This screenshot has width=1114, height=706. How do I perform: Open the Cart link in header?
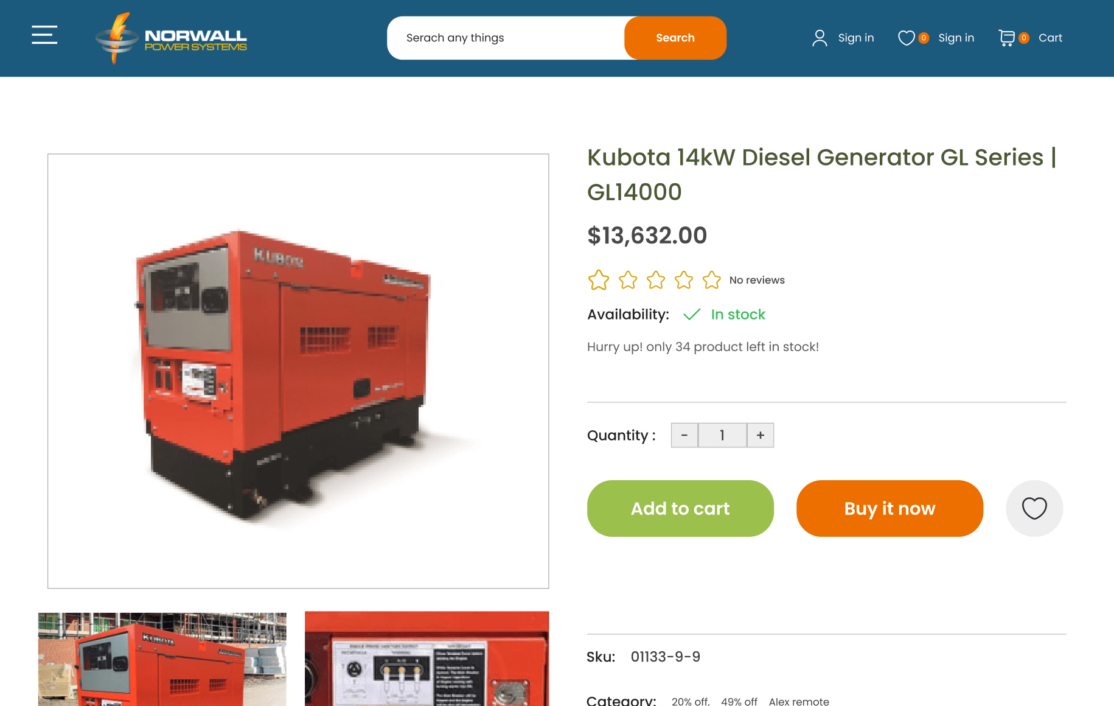[x=1050, y=38]
